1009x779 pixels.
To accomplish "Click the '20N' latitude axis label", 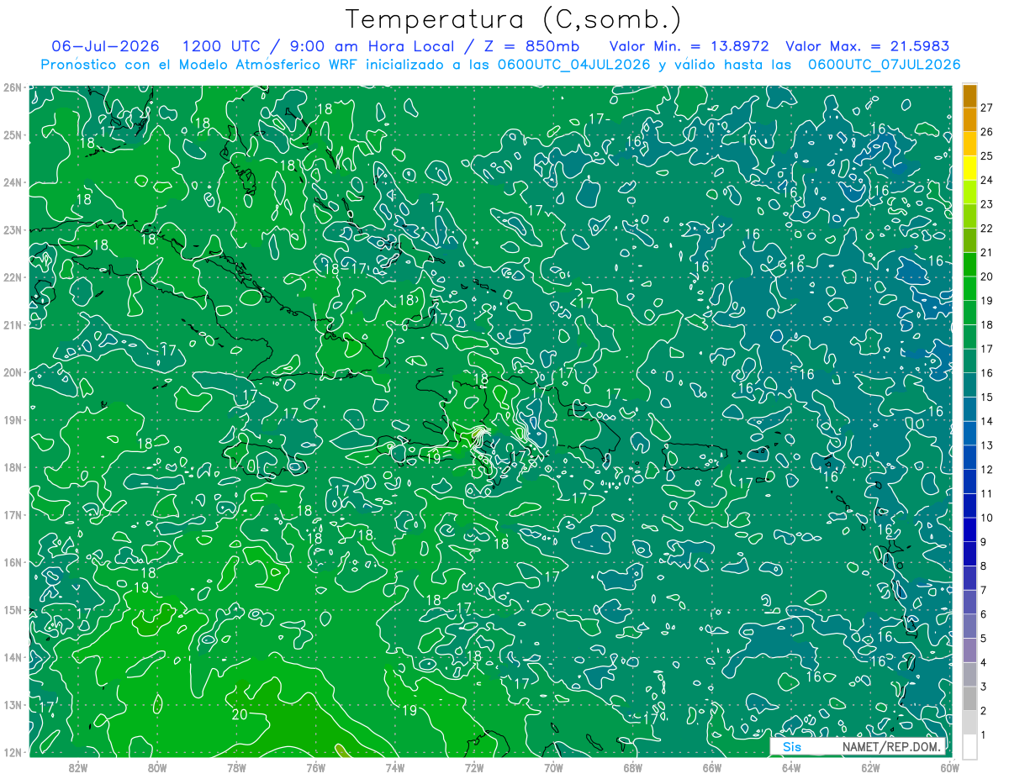I will coord(12,372).
